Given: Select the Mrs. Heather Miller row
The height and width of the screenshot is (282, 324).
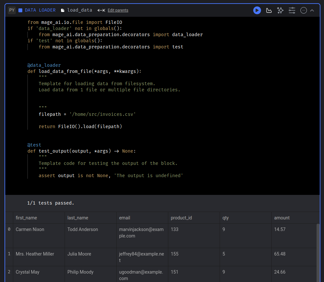Looking at the screenshot, I should coord(35,254).
